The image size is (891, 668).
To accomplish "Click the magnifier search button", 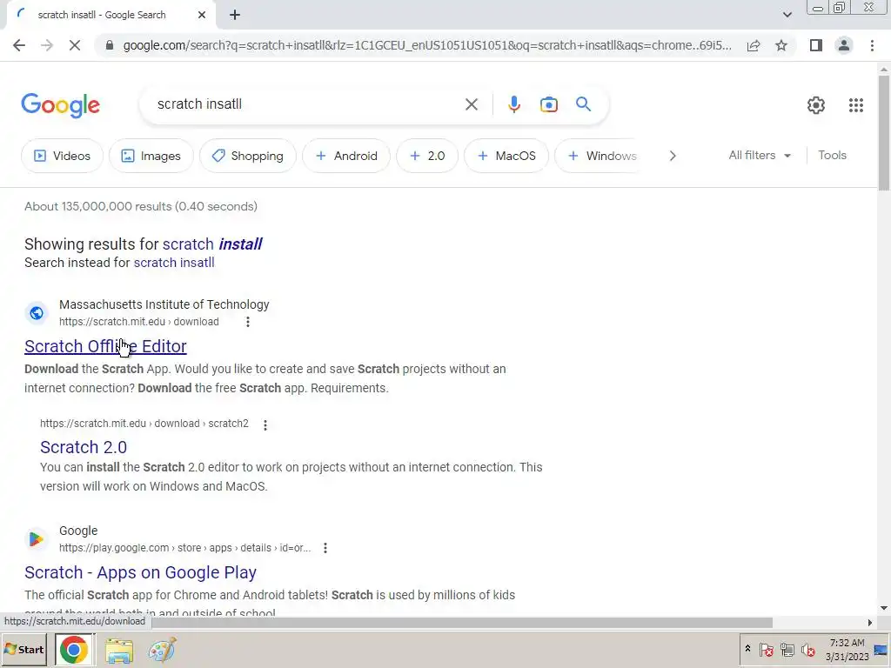I will (x=583, y=104).
